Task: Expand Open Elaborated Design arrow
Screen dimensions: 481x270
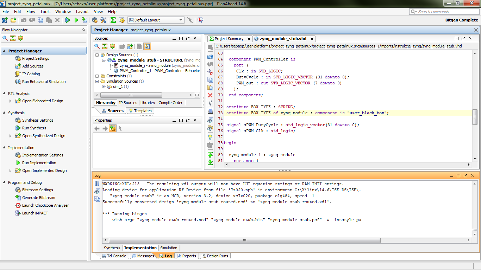Action: pyautogui.click(x=10, y=101)
